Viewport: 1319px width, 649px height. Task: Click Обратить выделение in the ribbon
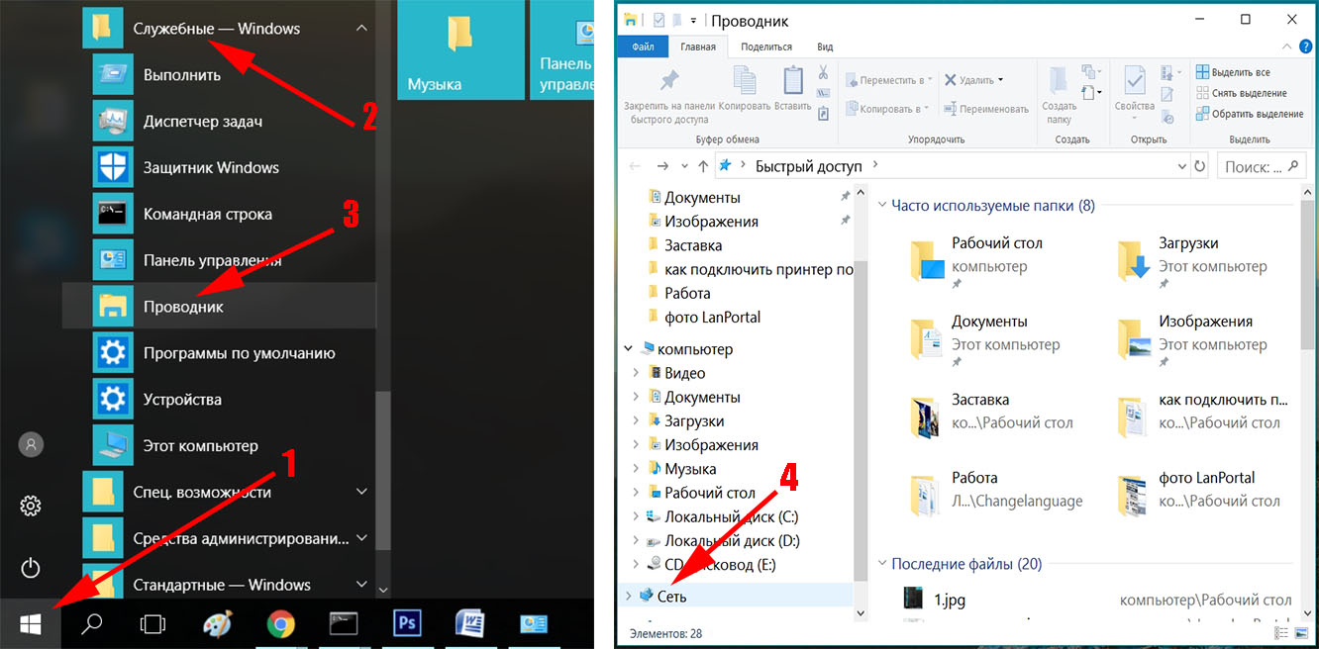point(1248,114)
